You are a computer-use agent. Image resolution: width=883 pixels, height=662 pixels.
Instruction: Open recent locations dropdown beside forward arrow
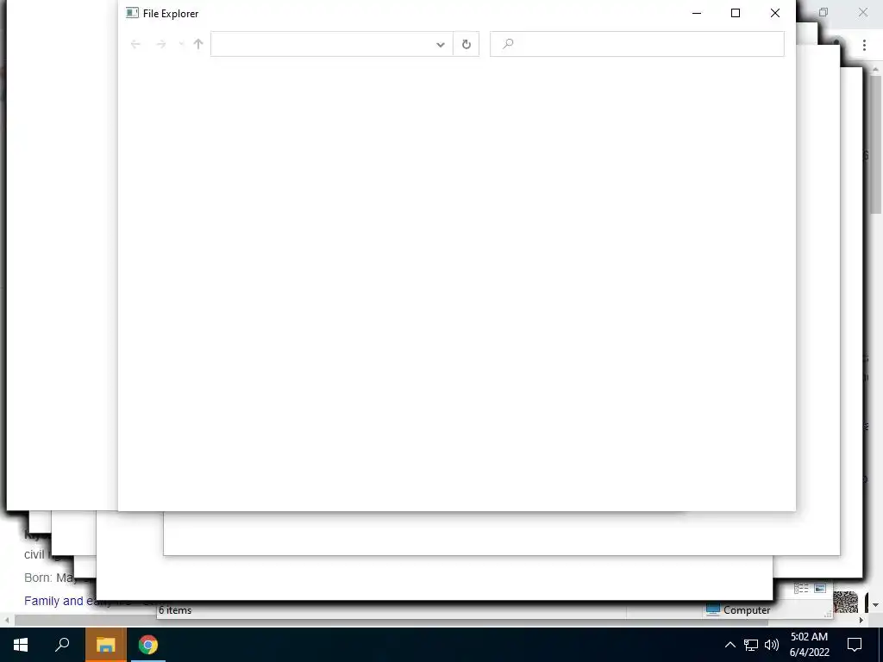point(181,44)
